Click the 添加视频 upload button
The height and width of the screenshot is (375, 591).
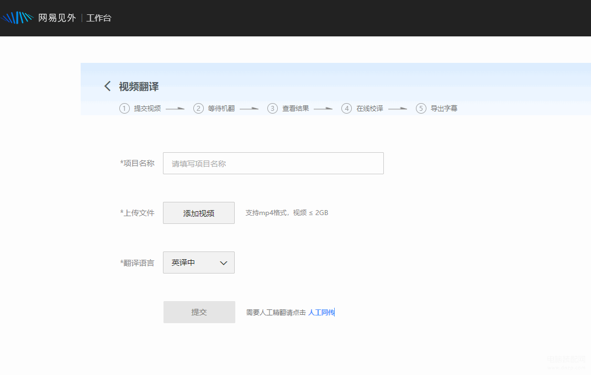199,213
